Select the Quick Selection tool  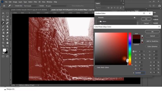point(7,16)
